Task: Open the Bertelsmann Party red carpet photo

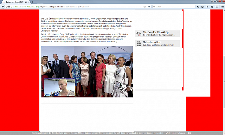Action: tap(87, 72)
